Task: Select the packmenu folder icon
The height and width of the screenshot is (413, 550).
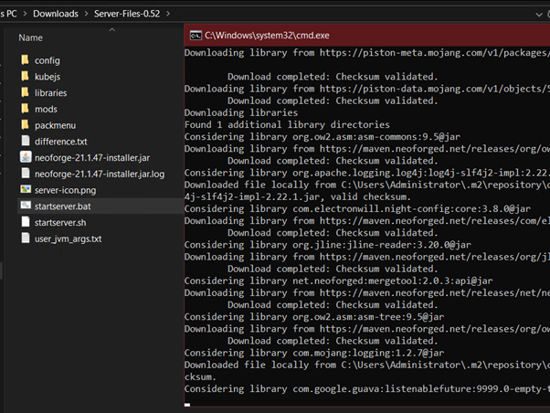Action: (25, 124)
